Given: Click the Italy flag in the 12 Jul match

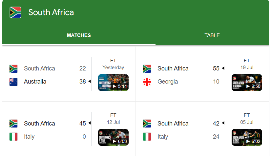Looking at the screenshot, I should coord(13,137).
